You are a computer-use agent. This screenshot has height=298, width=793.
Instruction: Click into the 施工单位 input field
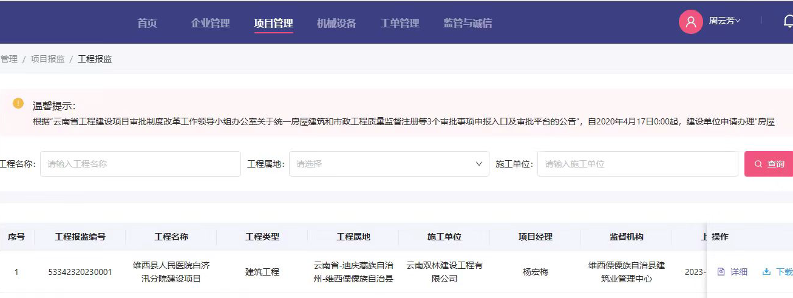coord(637,164)
